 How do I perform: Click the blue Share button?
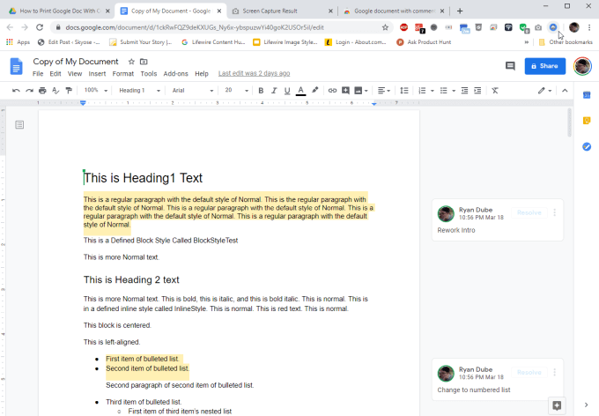coord(544,66)
